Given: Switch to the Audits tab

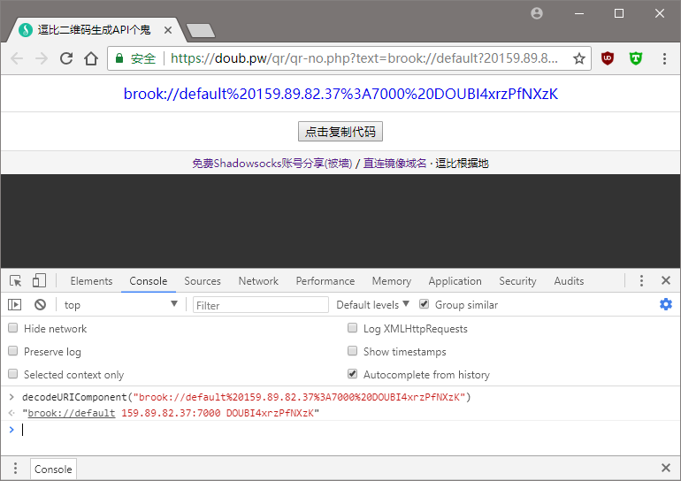Looking at the screenshot, I should point(569,281).
